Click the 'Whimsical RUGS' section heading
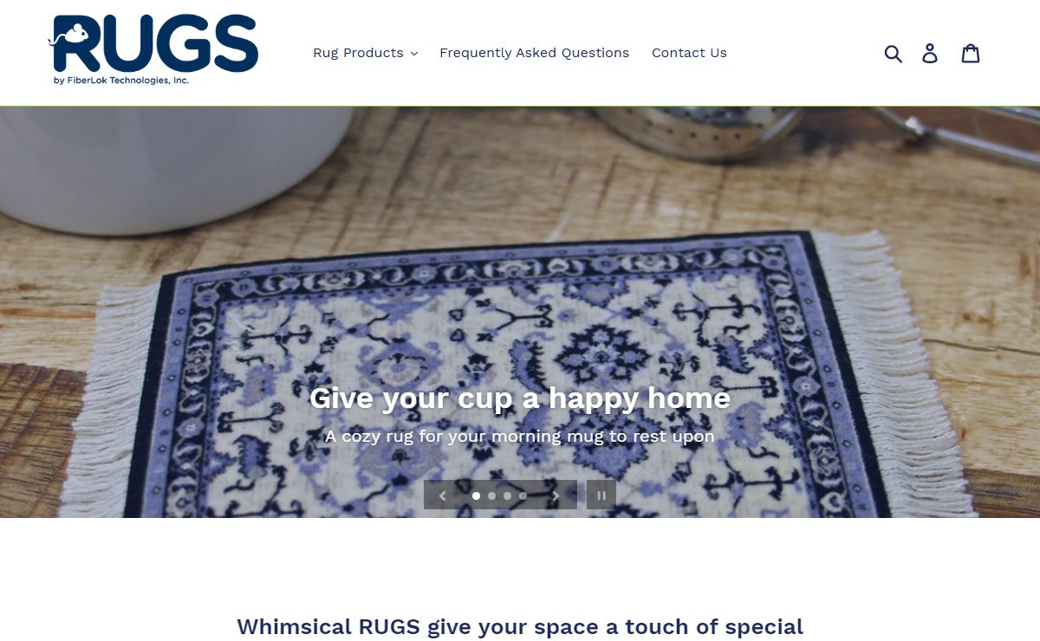This screenshot has width=1040, height=641. (x=520, y=626)
